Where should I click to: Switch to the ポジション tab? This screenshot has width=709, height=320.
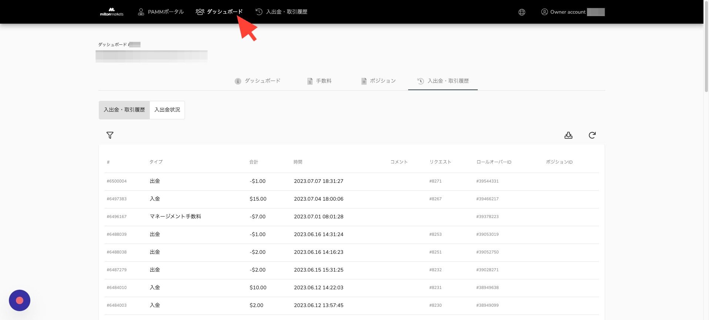click(x=379, y=81)
